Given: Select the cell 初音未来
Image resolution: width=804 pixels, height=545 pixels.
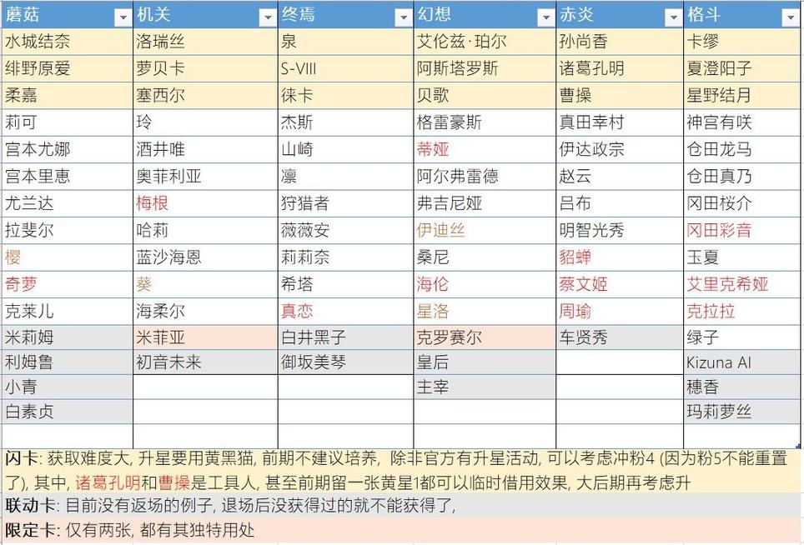Looking at the screenshot, I should tap(205, 362).
